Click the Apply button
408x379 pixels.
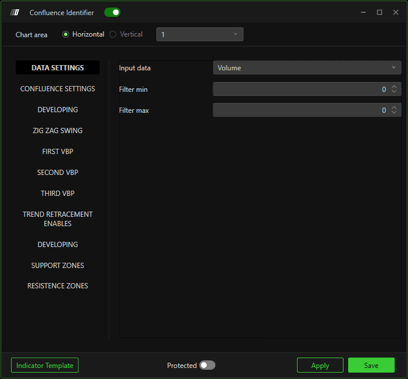[x=320, y=365]
